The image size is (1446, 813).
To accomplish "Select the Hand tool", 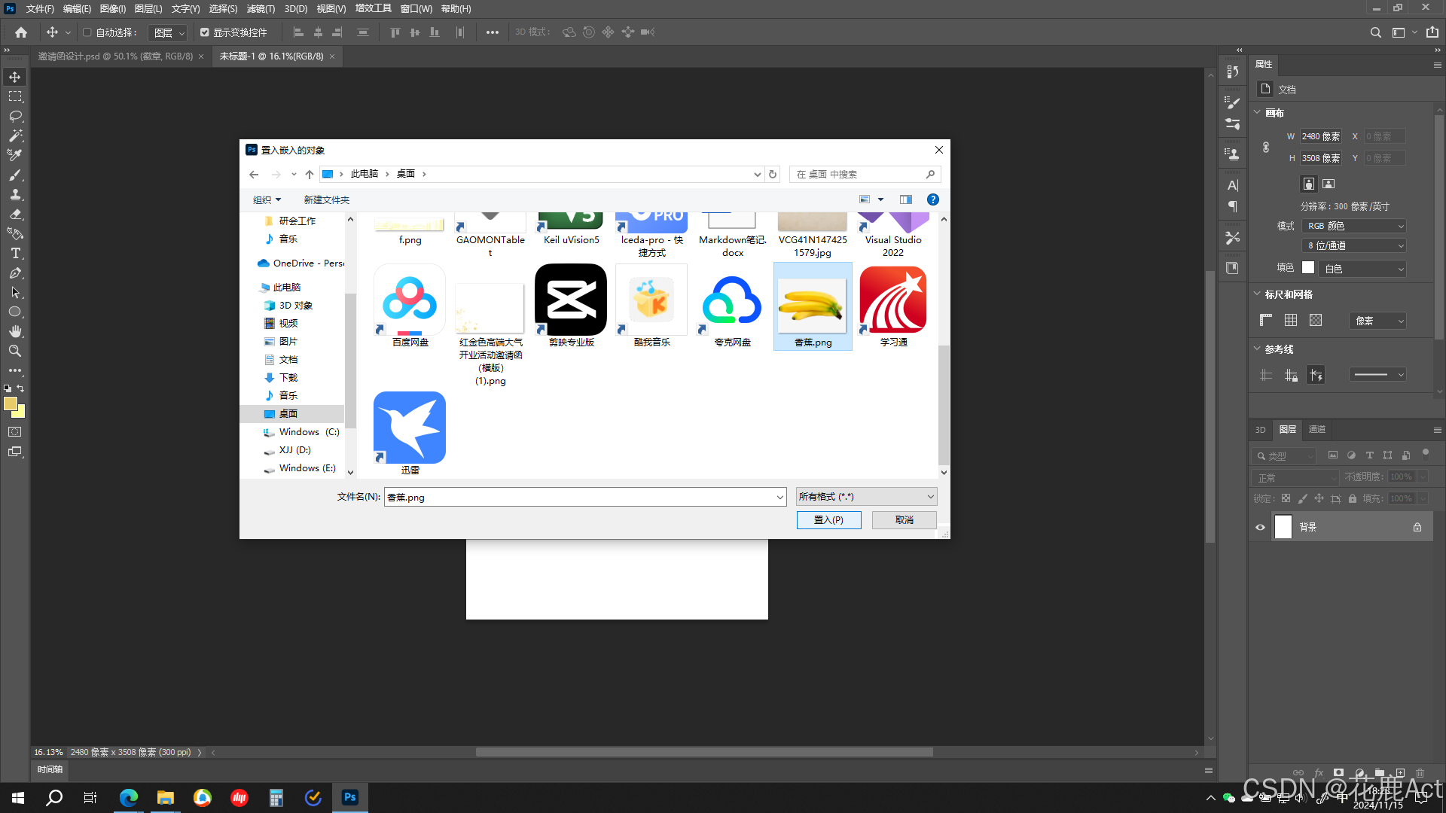I will point(15,331).
